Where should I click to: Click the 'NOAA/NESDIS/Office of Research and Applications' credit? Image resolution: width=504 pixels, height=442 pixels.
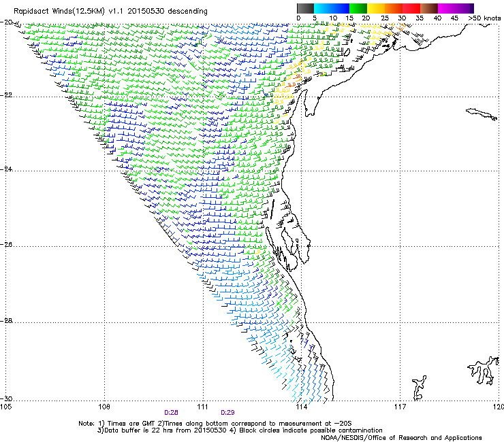point(401,438)
